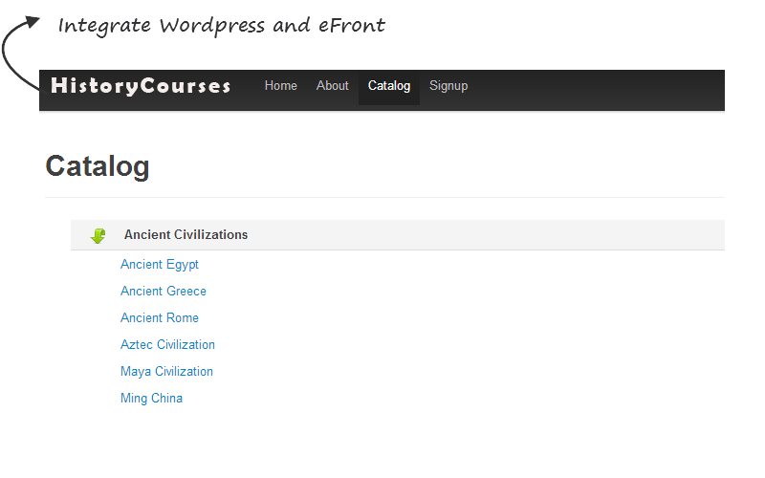Open the Ancient Egypt course link
765x478 pixels.
(159, 265)
